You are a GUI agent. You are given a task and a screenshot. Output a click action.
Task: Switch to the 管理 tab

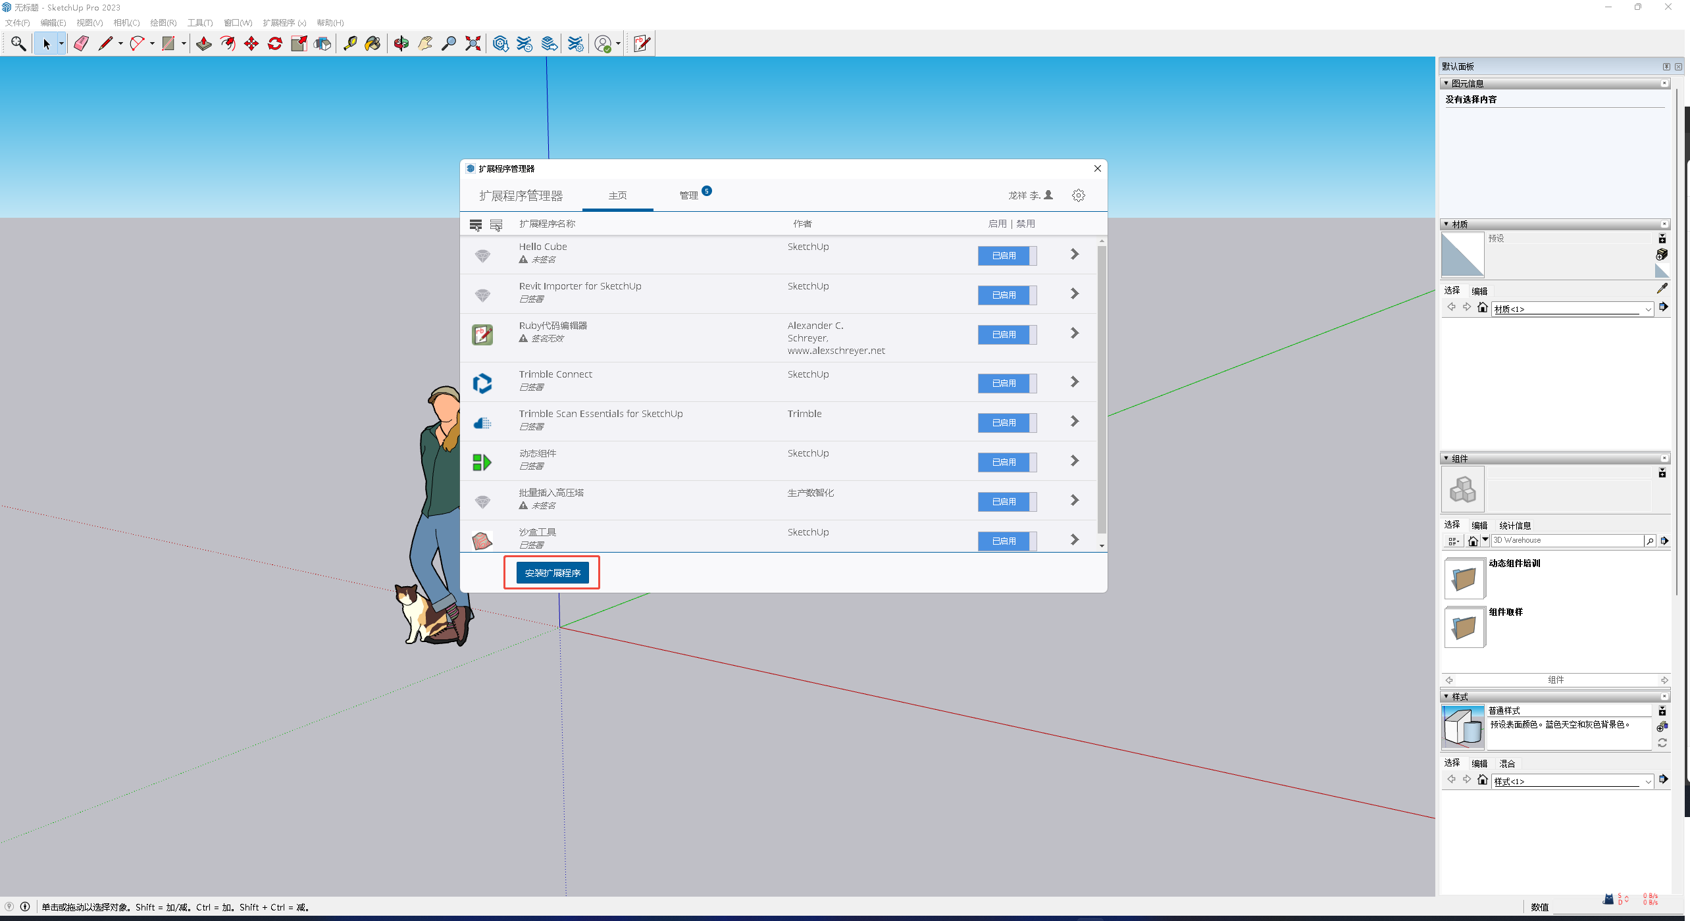[688, 195]
